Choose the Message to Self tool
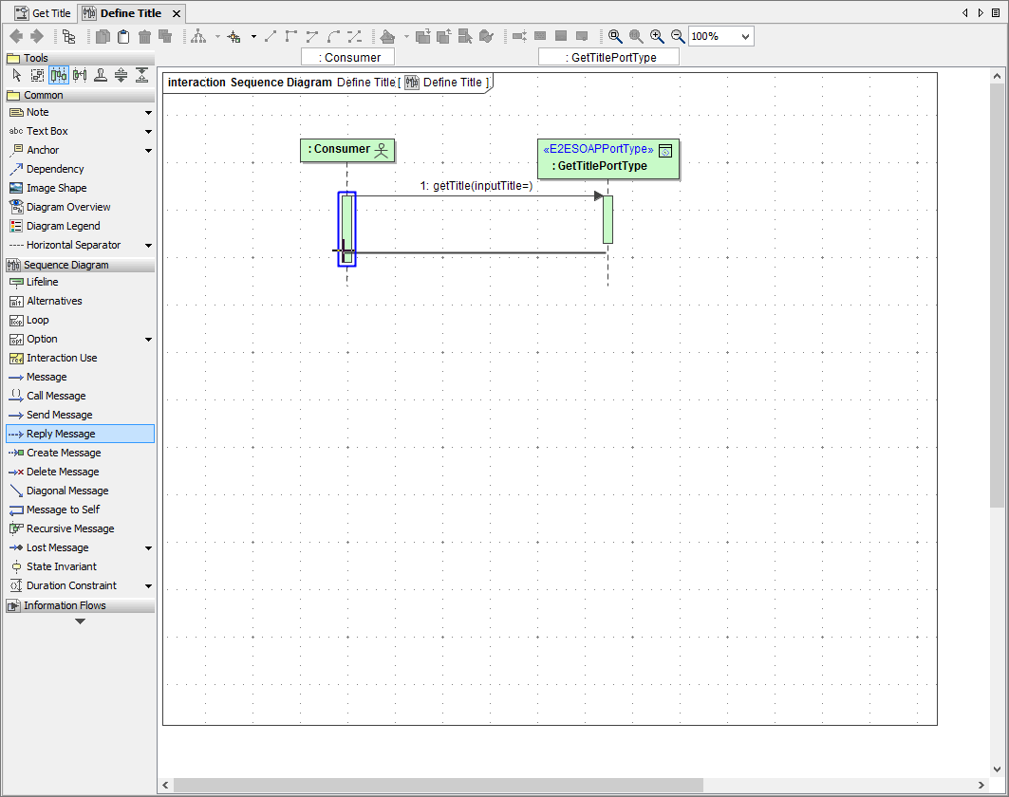Viewport: 1009px width, 797px height. pos(63,510)
